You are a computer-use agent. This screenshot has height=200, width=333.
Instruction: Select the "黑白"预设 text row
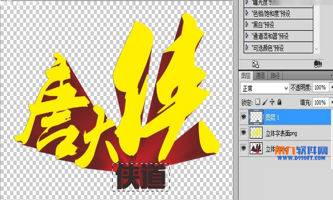click(x=263, y=25)
